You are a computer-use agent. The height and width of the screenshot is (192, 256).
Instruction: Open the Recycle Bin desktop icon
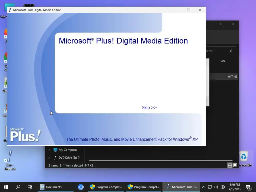(244, 158)
